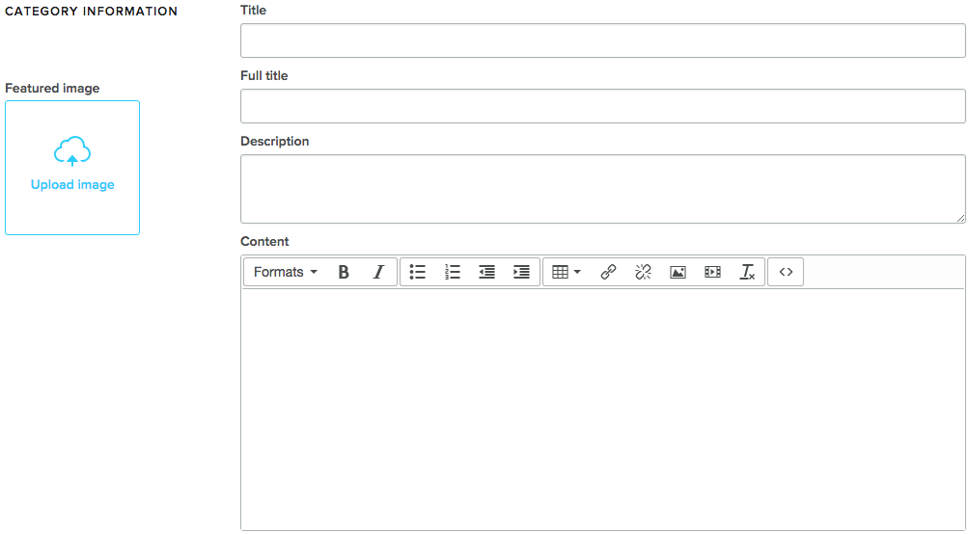
Task: Insert a link with the chain icon
Action: point(609,272)
